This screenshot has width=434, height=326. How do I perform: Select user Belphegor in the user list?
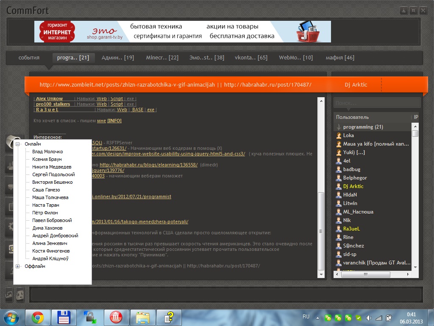(x=355, y=178)
